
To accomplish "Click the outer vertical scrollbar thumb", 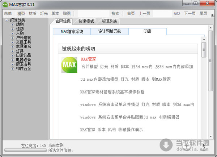I will 210,61.
